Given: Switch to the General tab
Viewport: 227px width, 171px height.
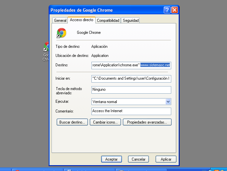Looking at the screenshot, I should [60, 20].
